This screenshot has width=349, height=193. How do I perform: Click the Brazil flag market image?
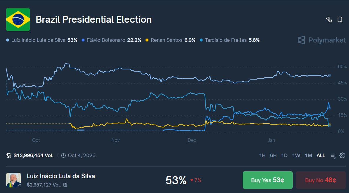pyautogui.click(x=18, y=19)
